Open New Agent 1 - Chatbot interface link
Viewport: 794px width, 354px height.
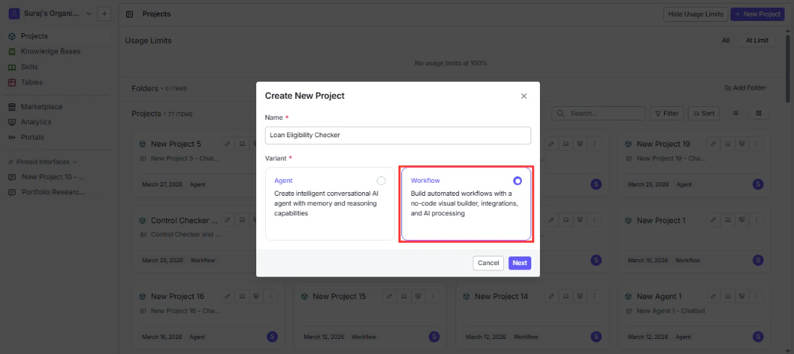coord(671,311)
